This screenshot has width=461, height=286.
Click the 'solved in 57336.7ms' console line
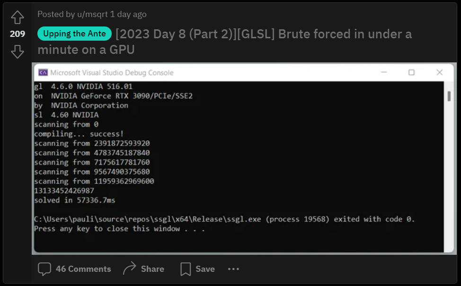pyautogui.click(x=75, y=200)
